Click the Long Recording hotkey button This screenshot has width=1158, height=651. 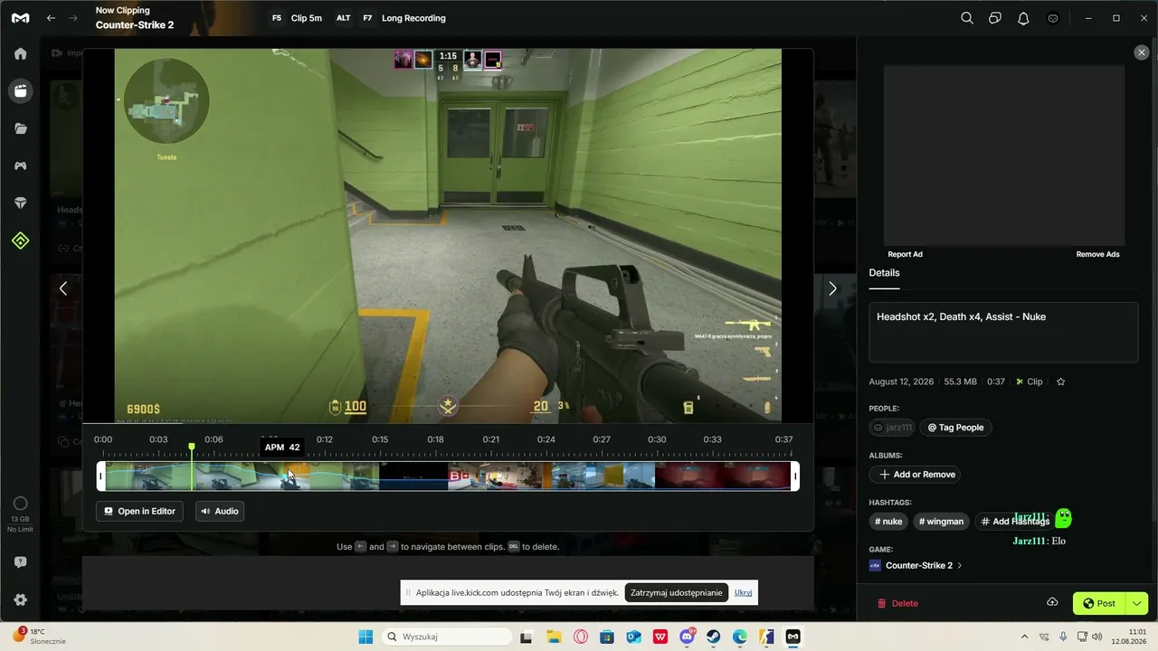coord(403,18)
